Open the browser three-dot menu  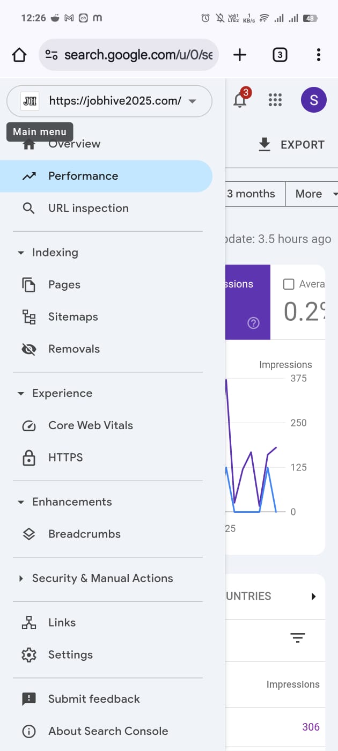coord(319,55)
